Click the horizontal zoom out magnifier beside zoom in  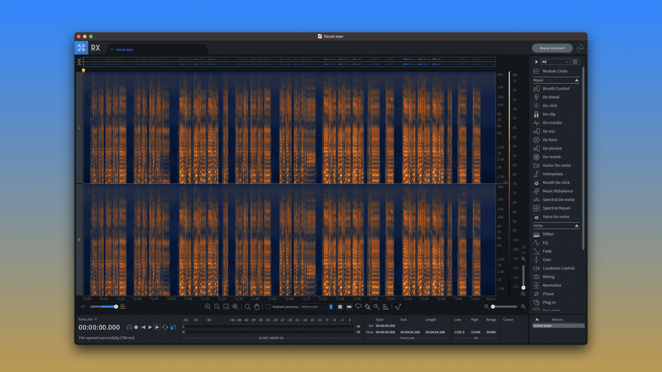point(217,306)
